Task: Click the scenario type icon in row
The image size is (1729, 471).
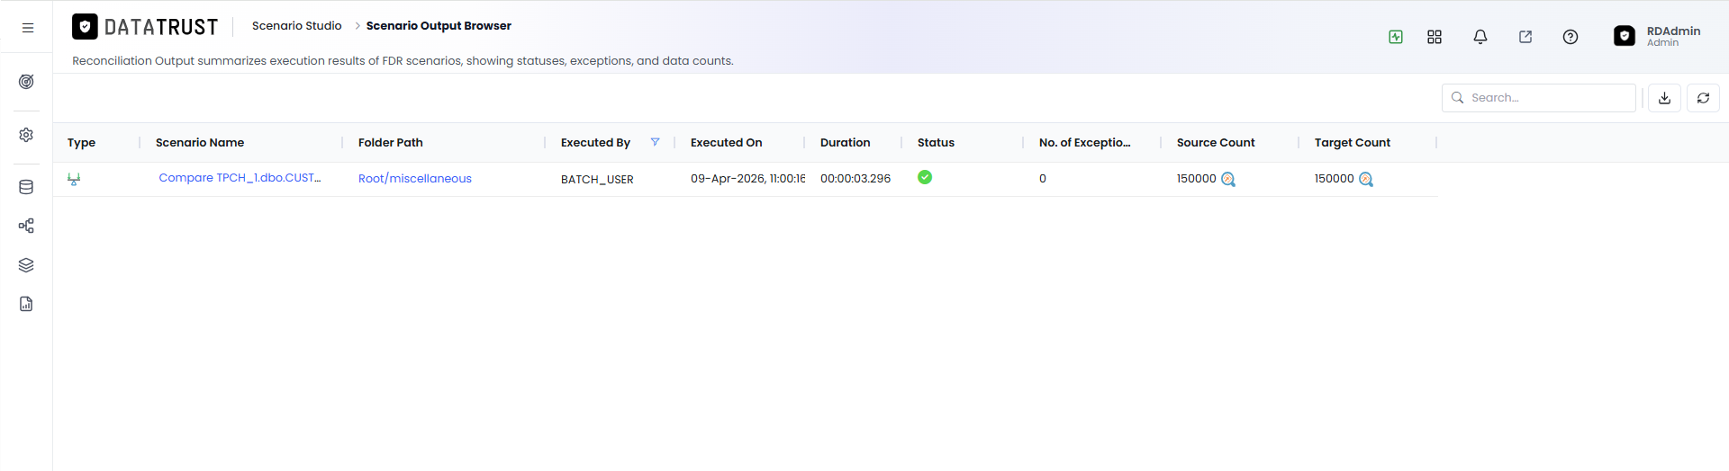Action: (x=74, y=179)
